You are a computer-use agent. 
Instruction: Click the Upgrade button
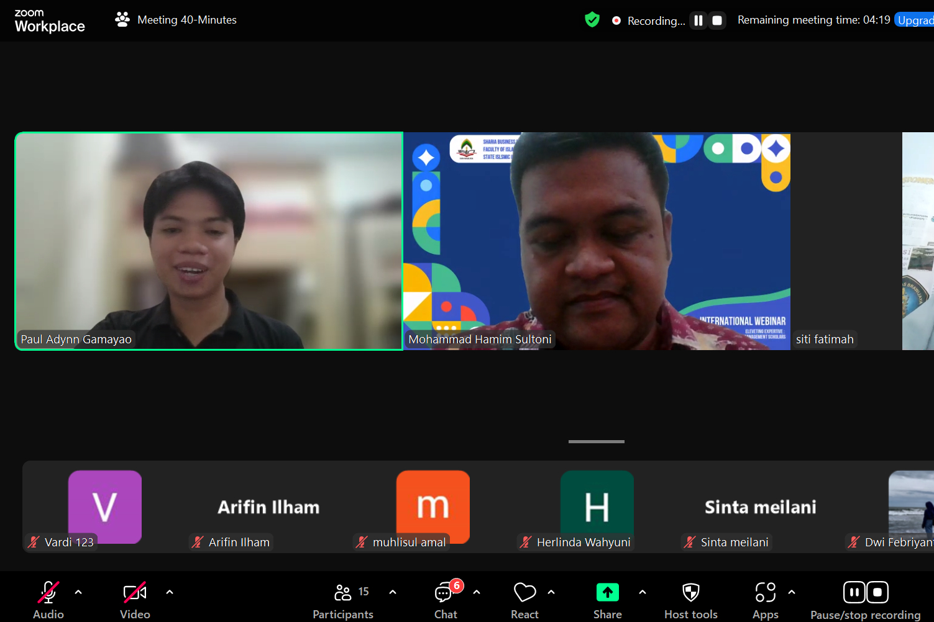(915, 20)
